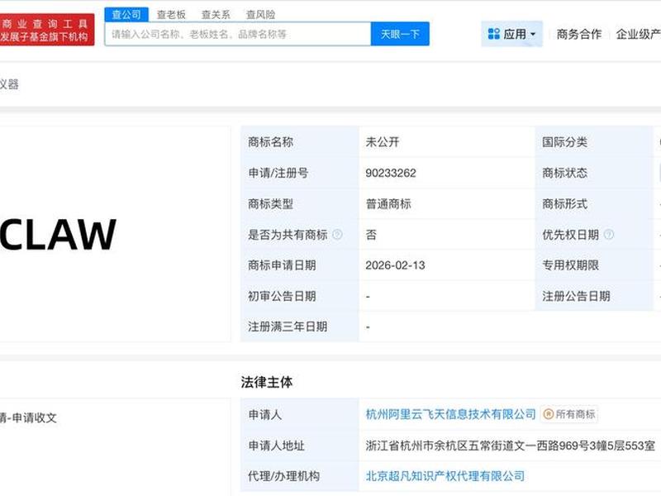Select the application number 90233262
Viewport: 661px width, 496px height.
click(x=391, y=173)
